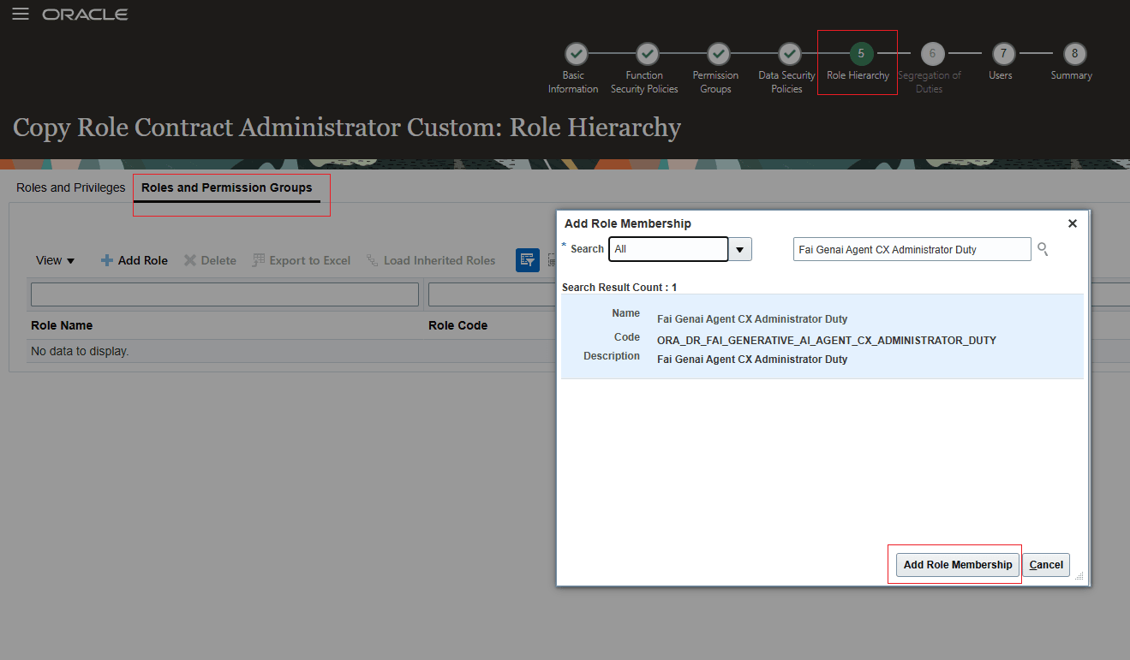Click the description value of the search result

pyautogui.click(x=752, y=360)
